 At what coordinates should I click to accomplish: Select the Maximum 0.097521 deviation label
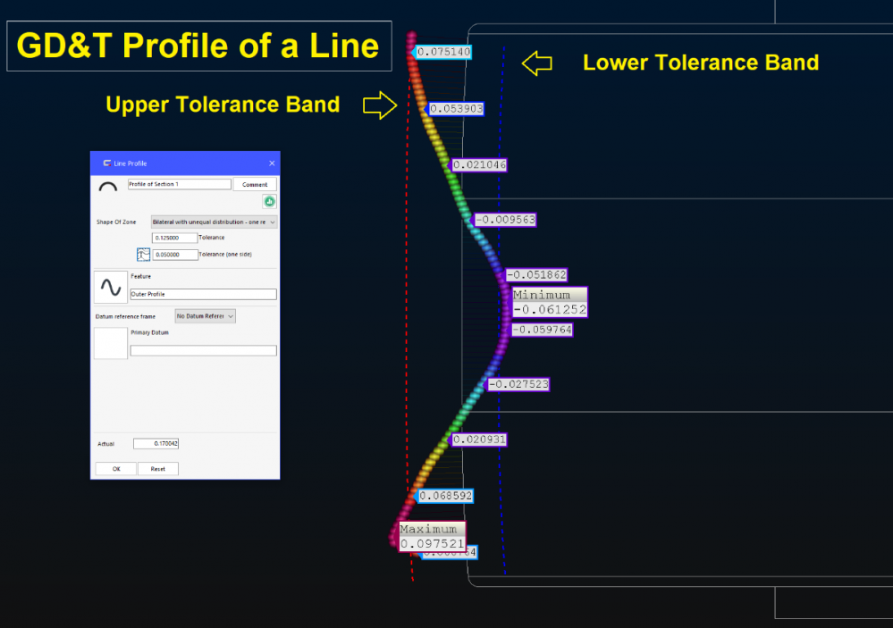[x=432, y=537]
